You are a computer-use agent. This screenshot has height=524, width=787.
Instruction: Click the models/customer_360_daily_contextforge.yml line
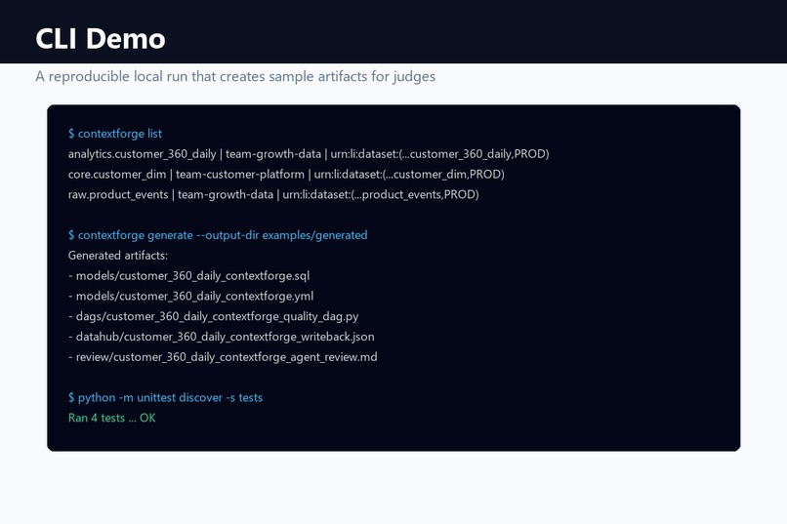coord(190,296)
